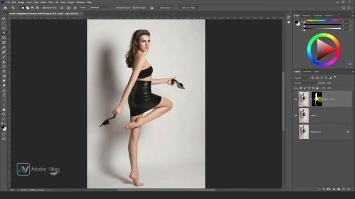This screenshot has width=355, height=199.
Task: Open the Layers panel options menu
Action: [353, 71]
